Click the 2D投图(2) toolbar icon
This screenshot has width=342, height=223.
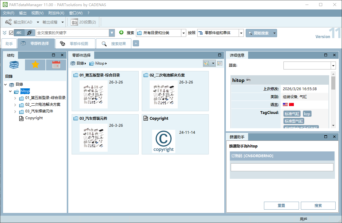click(x=74, y=22)
